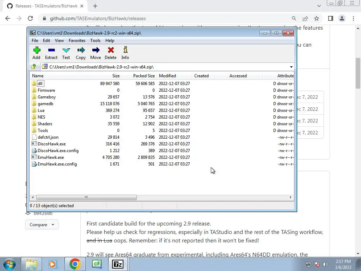Click the 7-Zip horizontal scrollbar thumb
361x271 pixels.
(x=86, y=197)
